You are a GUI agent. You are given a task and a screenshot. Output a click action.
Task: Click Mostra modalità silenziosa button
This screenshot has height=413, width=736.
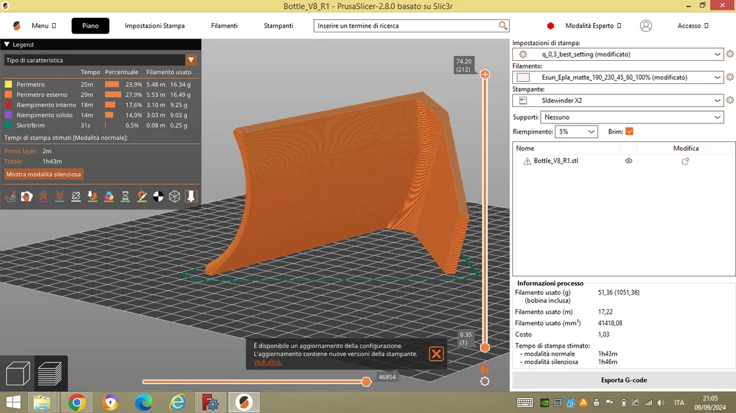tap(44, 174)
